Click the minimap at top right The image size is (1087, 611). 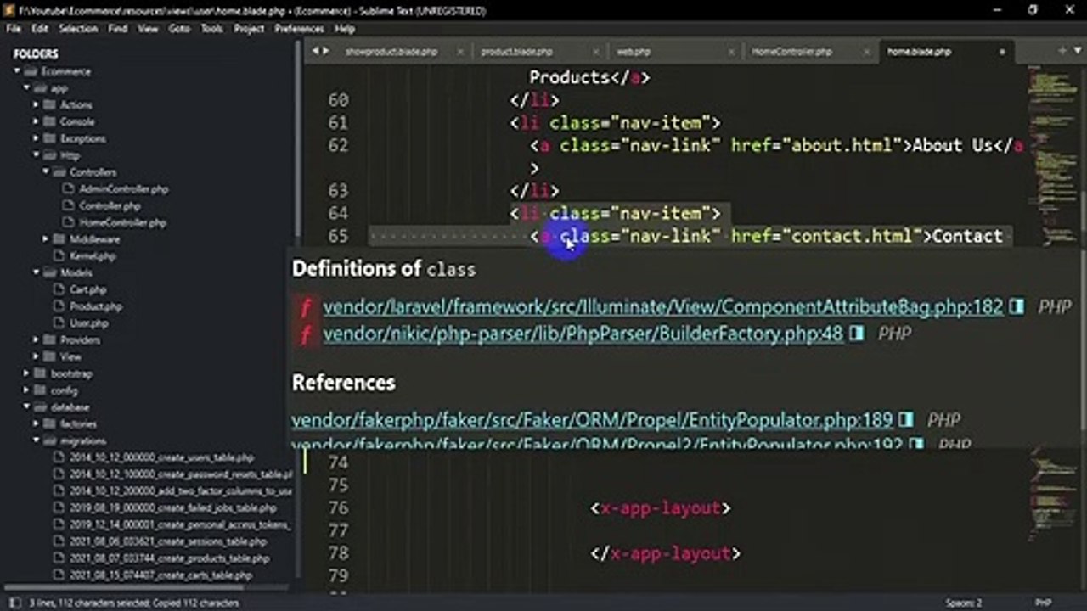click(x=1052, y=153)
